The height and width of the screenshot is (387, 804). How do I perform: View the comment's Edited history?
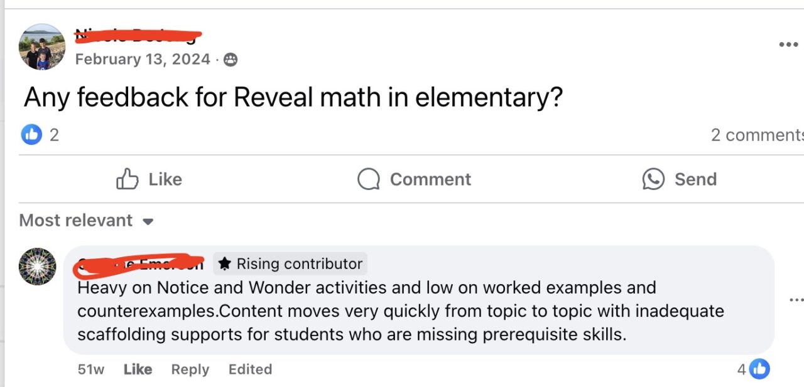tap(250, 369)
